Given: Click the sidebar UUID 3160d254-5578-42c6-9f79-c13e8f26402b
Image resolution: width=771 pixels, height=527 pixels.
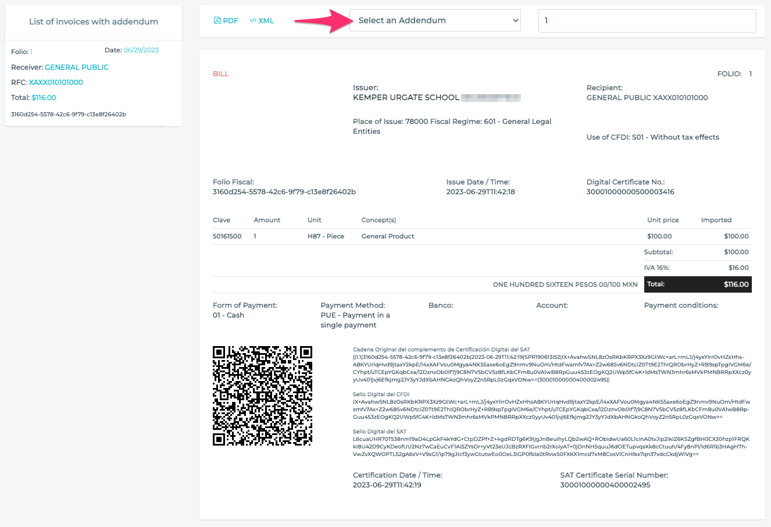Looking at the screenshot, I should (69, 115).
